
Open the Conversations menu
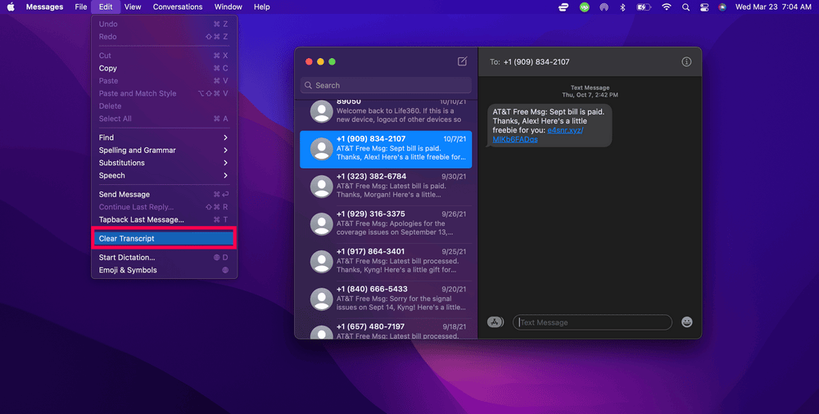178,7
